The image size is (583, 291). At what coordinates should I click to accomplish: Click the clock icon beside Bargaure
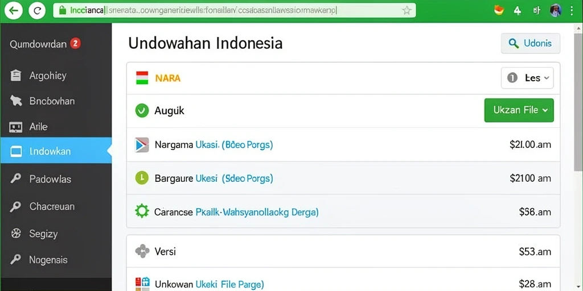(142, 178)
